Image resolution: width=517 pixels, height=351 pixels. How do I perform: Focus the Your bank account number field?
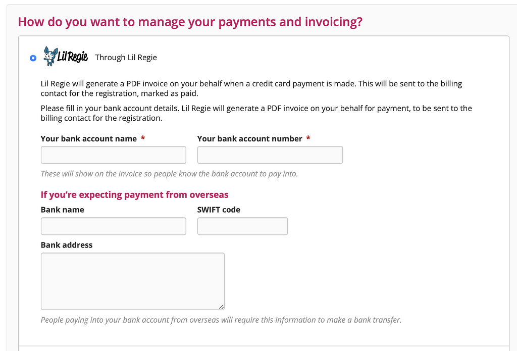click(x=270, y=155)
